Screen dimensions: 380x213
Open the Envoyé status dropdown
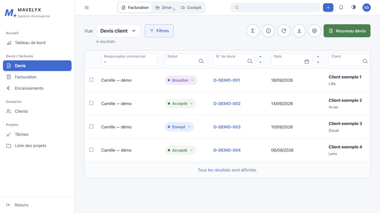pos(179,127)
